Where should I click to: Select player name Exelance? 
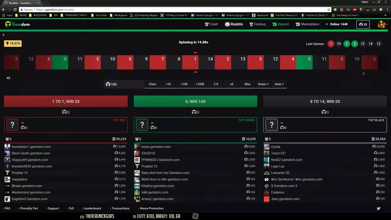click(277, 193)
